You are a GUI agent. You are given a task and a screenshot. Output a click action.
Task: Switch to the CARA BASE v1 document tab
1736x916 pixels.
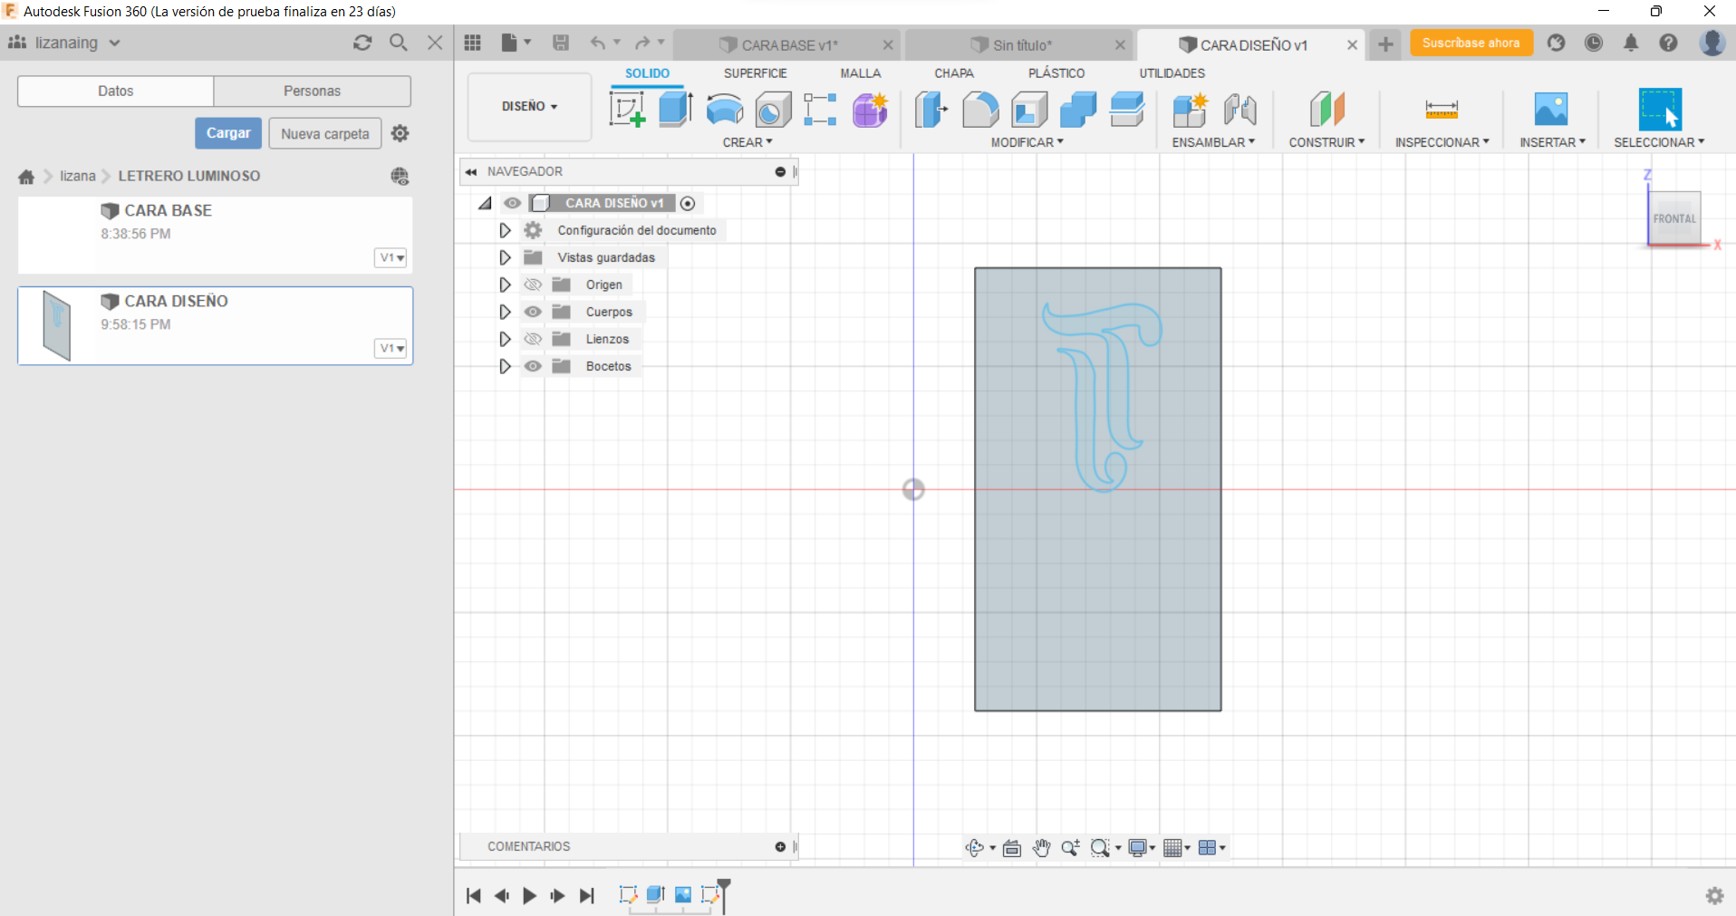788,45
